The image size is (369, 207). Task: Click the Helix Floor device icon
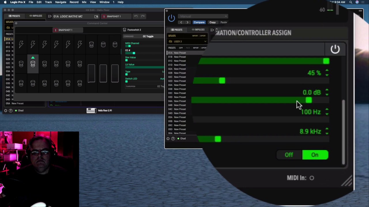pyautogui.click(x=91, y=110)
